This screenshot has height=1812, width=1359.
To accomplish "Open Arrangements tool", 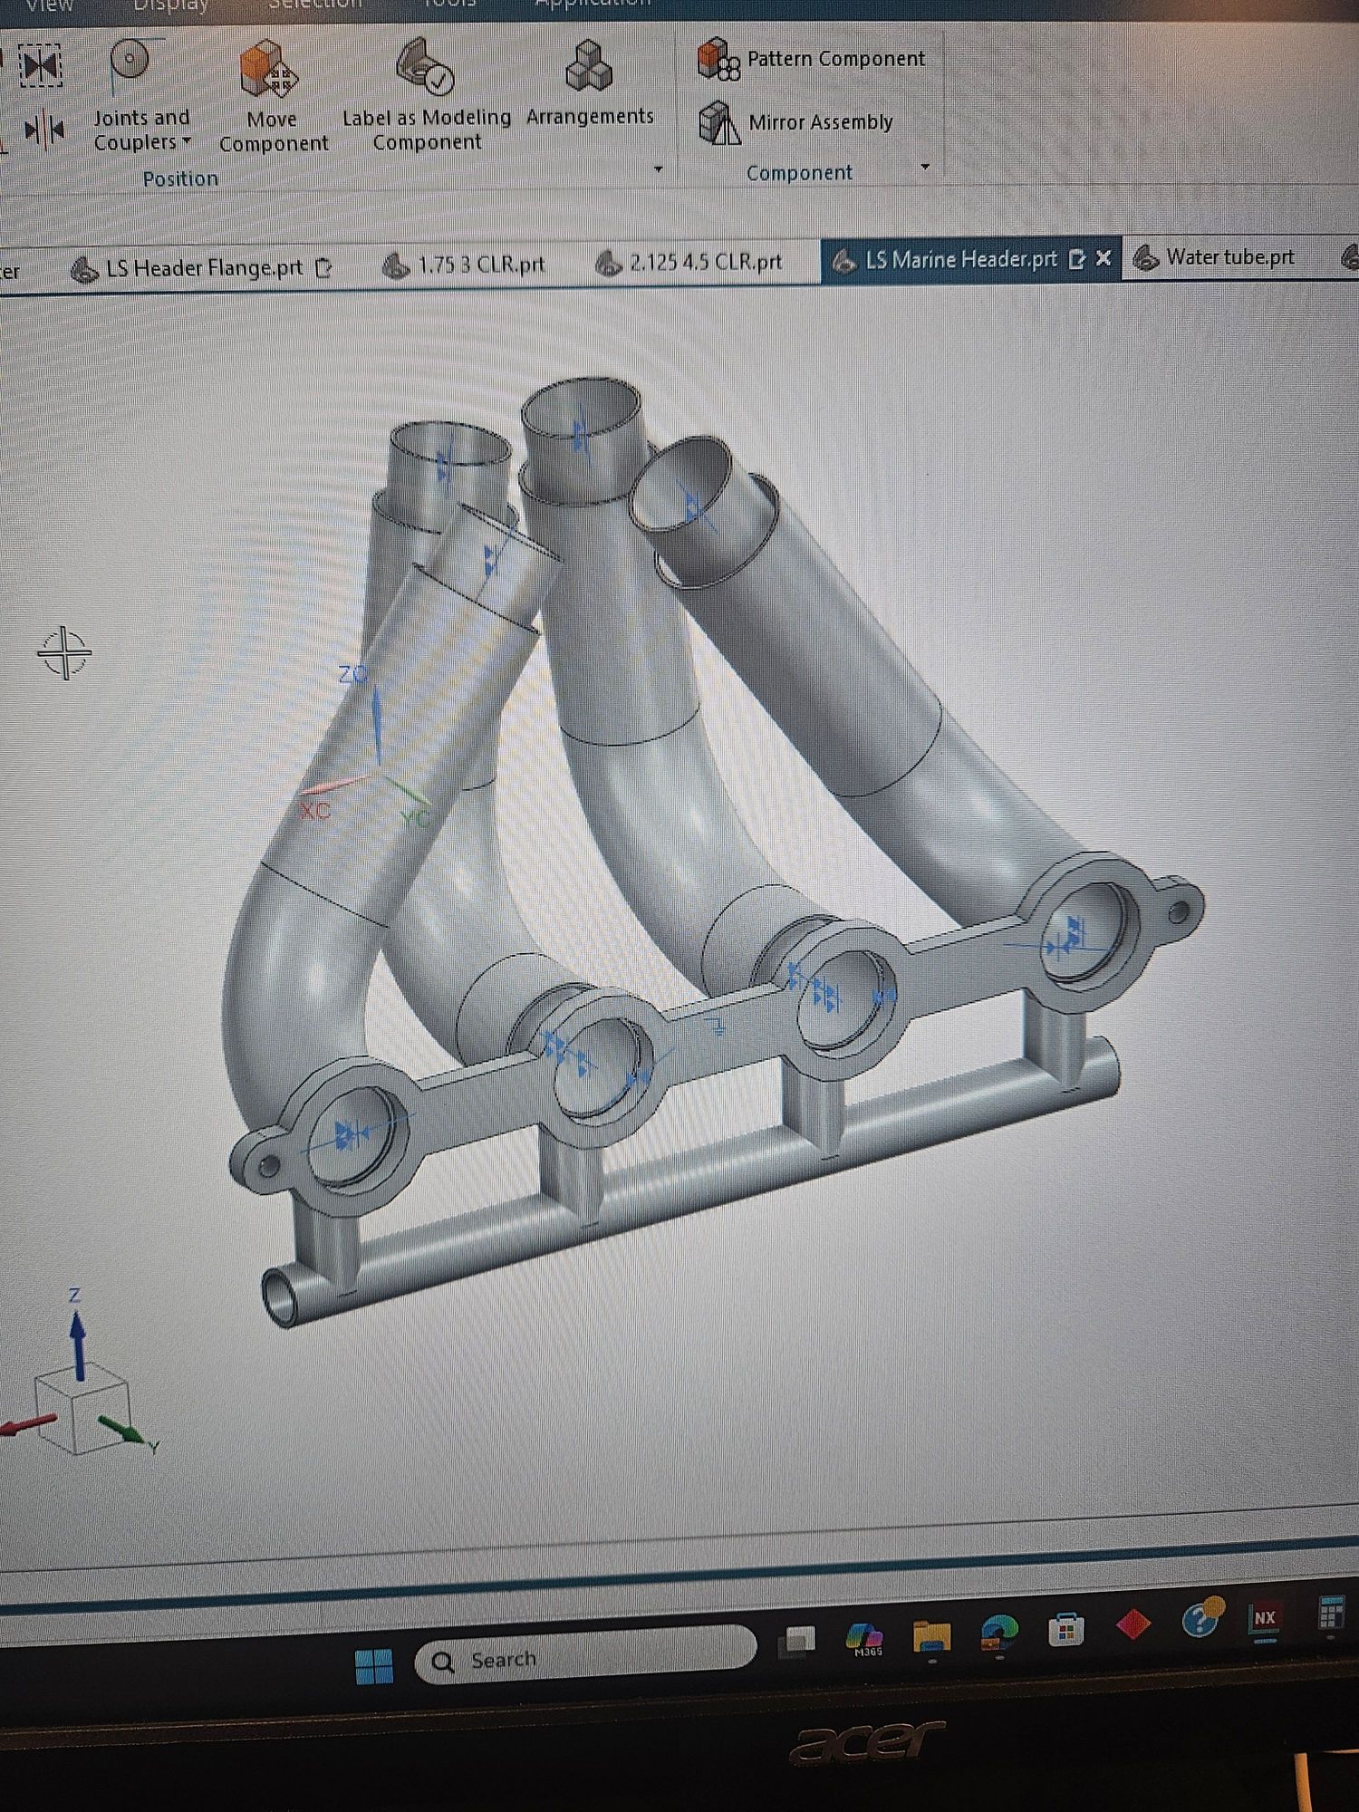I will [x=590, y=85].
